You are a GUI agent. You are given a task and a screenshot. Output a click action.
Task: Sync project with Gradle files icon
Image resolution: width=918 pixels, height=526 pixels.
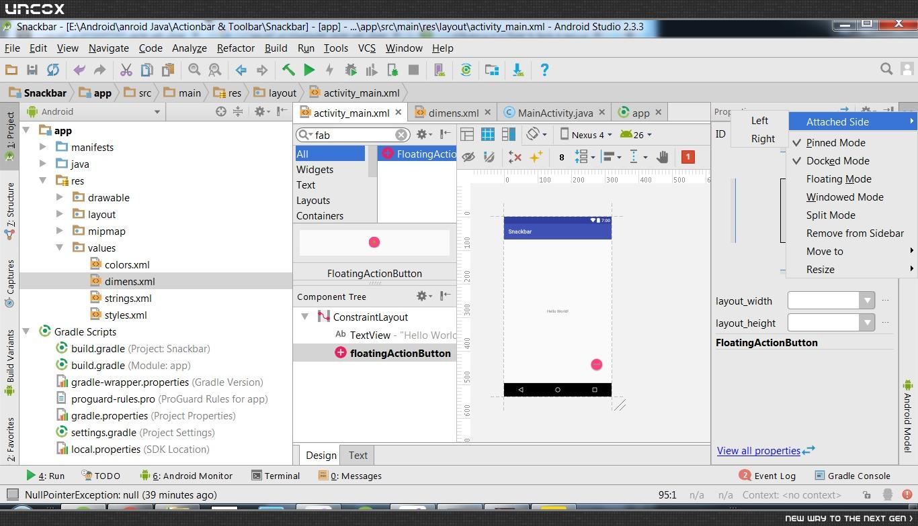point(466,70)
